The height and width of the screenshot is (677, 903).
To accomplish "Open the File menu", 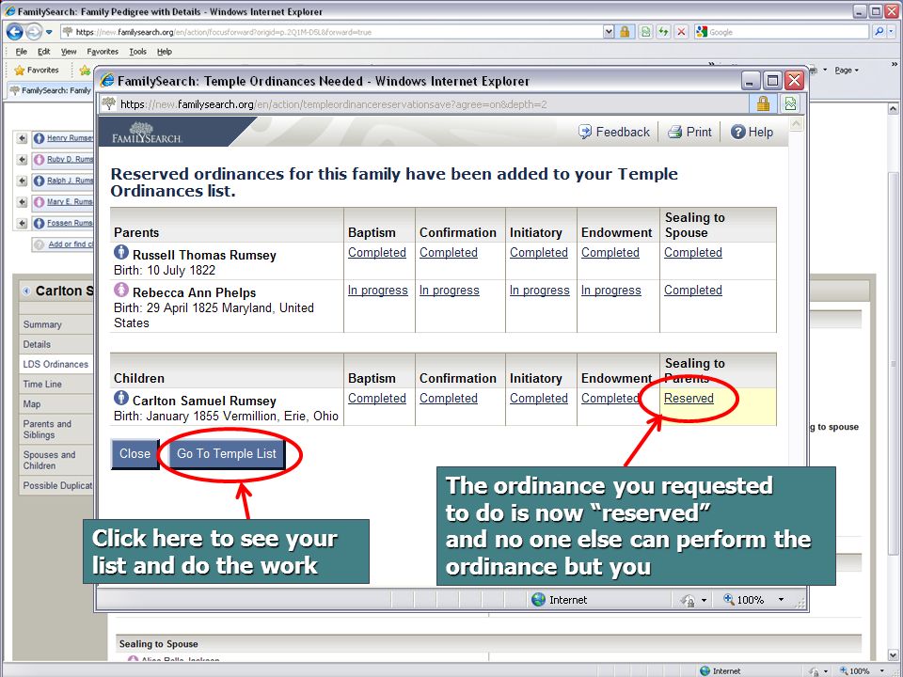I will coord(22,51).
